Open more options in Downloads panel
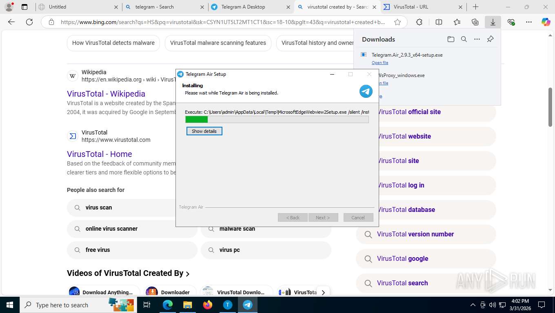 tap(477, 39)
